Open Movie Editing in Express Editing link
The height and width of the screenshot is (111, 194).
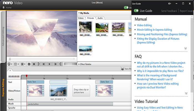click(154, 30)
